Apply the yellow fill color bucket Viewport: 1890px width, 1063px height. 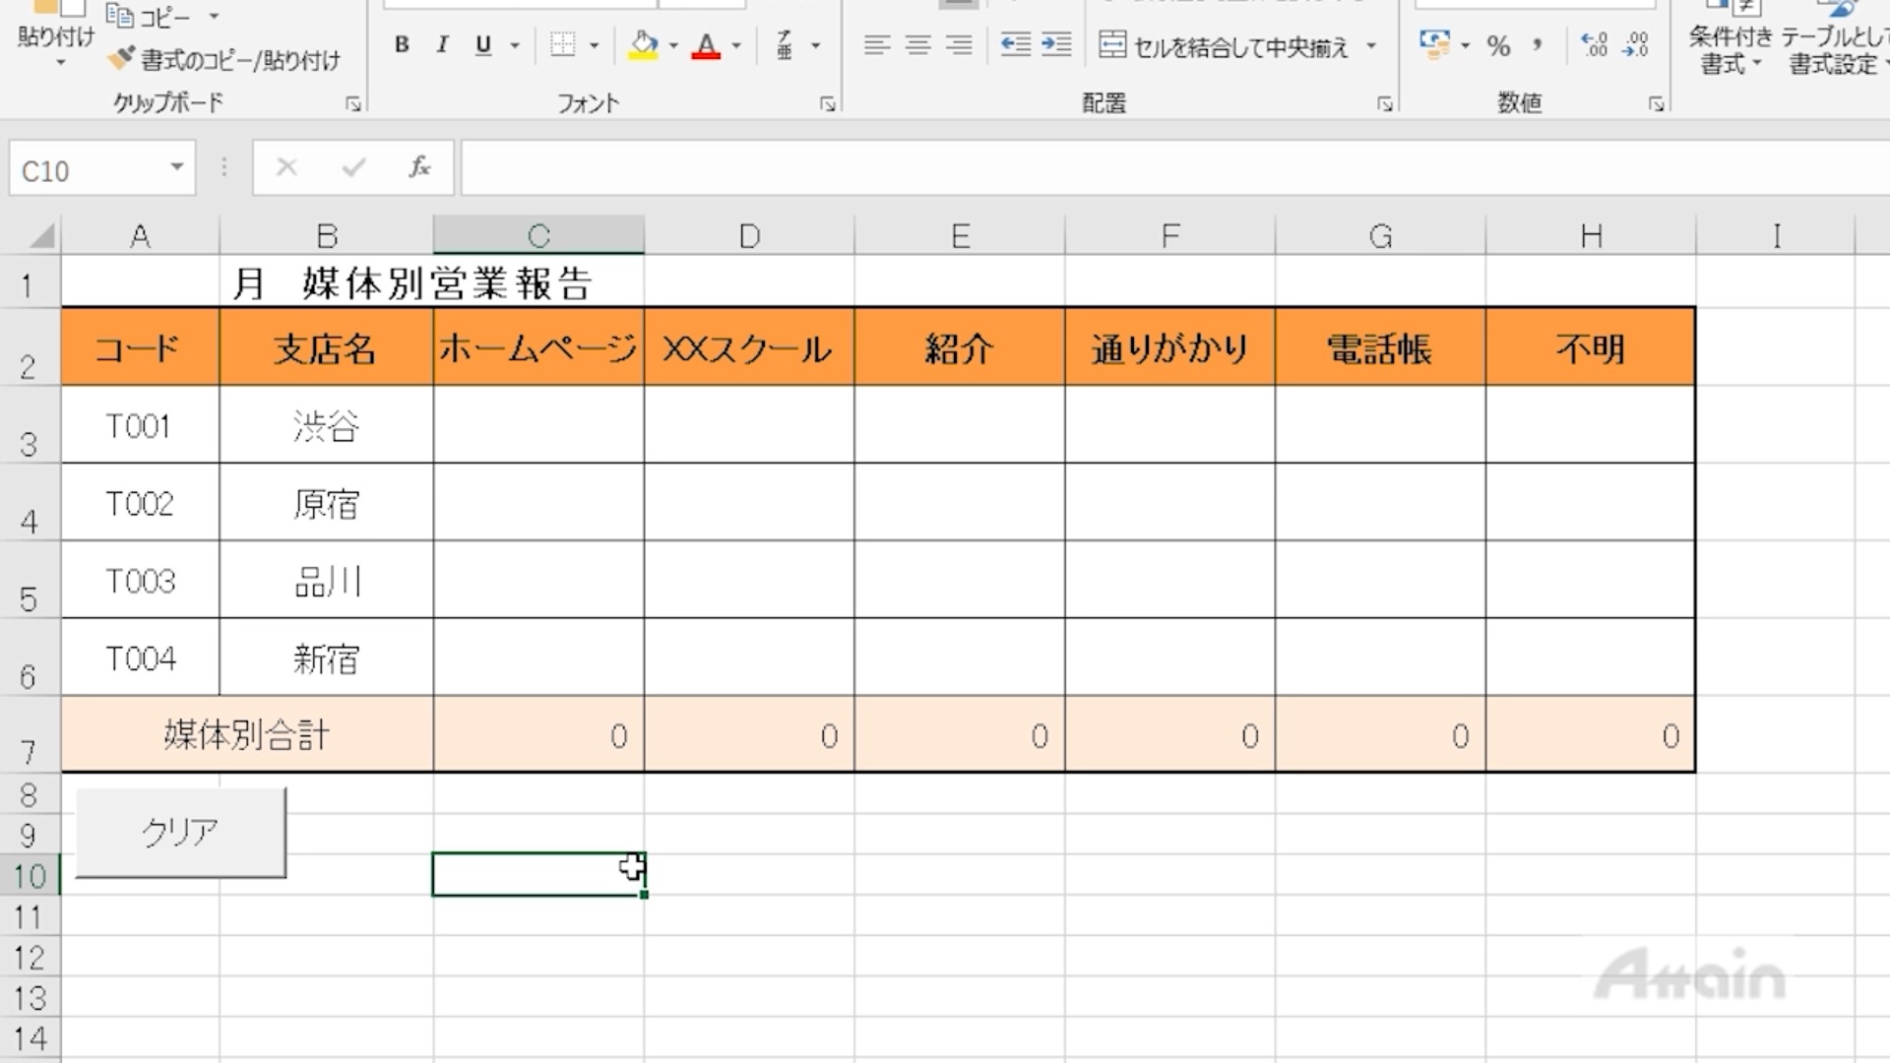(x=643, y=45)
